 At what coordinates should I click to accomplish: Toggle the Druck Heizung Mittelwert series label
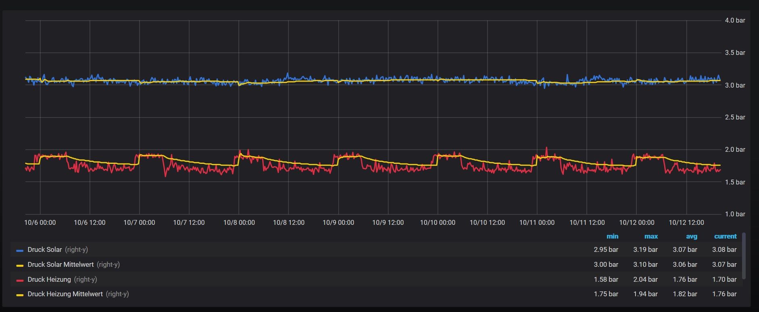tap(65, 294)
